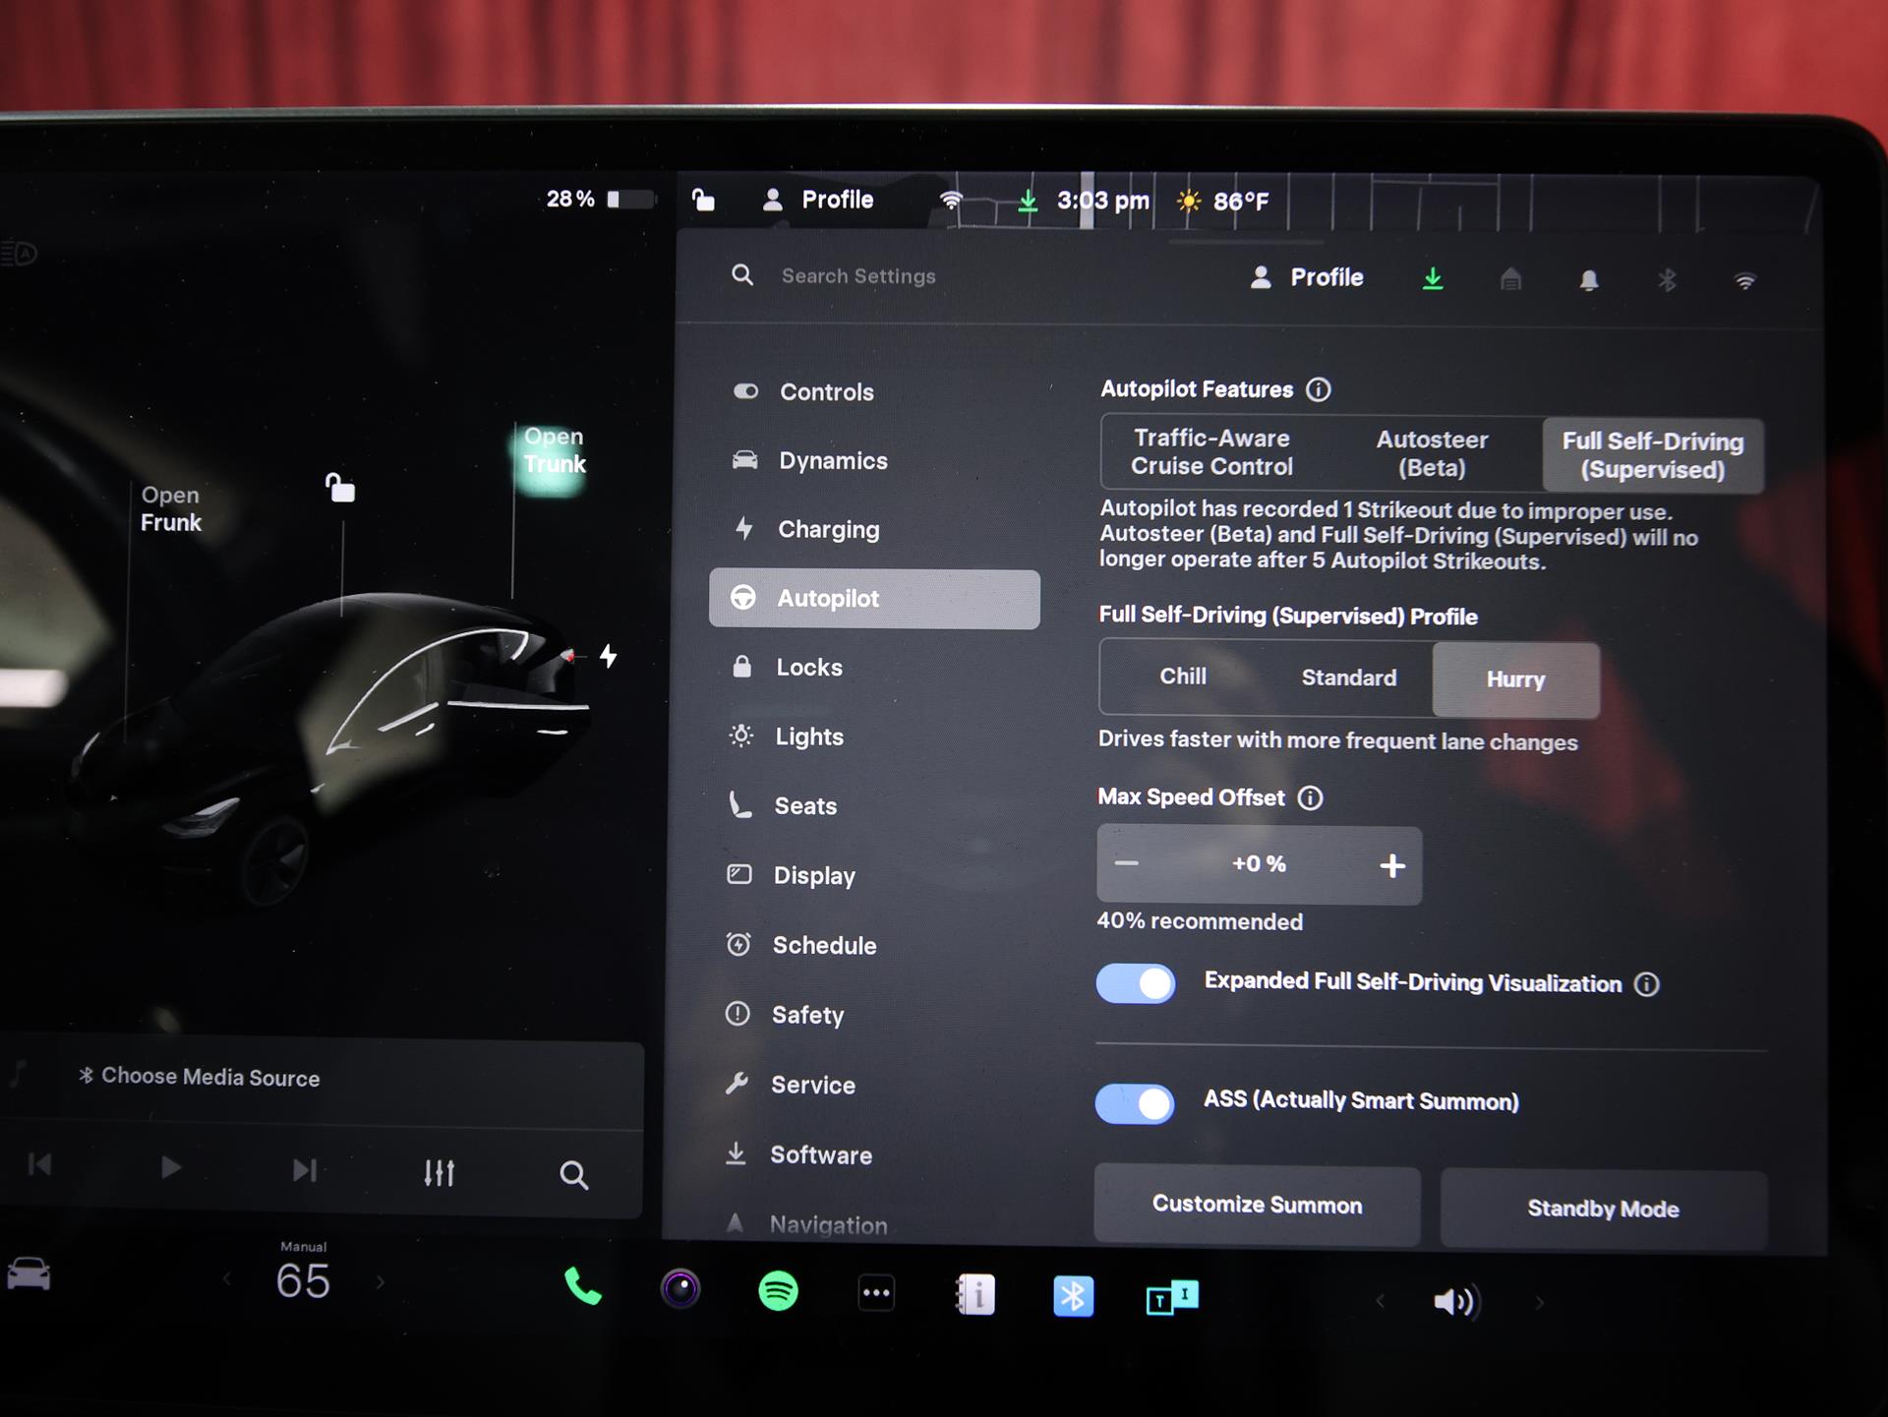Viewport: 1888px width, 1417px height.
Task: Tap the media search magnifier icon
Action: 573,1175
